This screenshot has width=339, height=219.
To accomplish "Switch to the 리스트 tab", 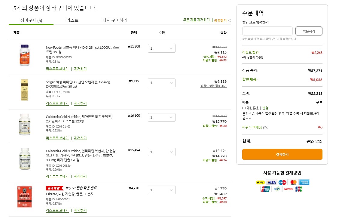I will pos(72,20).
